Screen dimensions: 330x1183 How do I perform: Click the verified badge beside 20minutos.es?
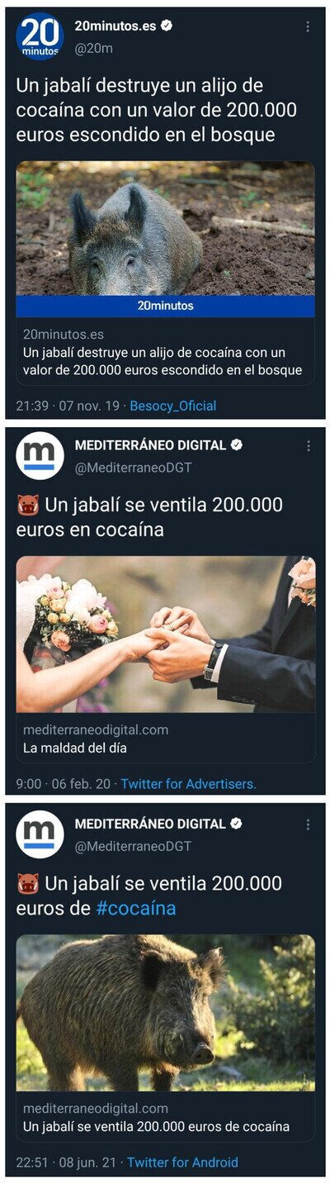pos(167,26)
